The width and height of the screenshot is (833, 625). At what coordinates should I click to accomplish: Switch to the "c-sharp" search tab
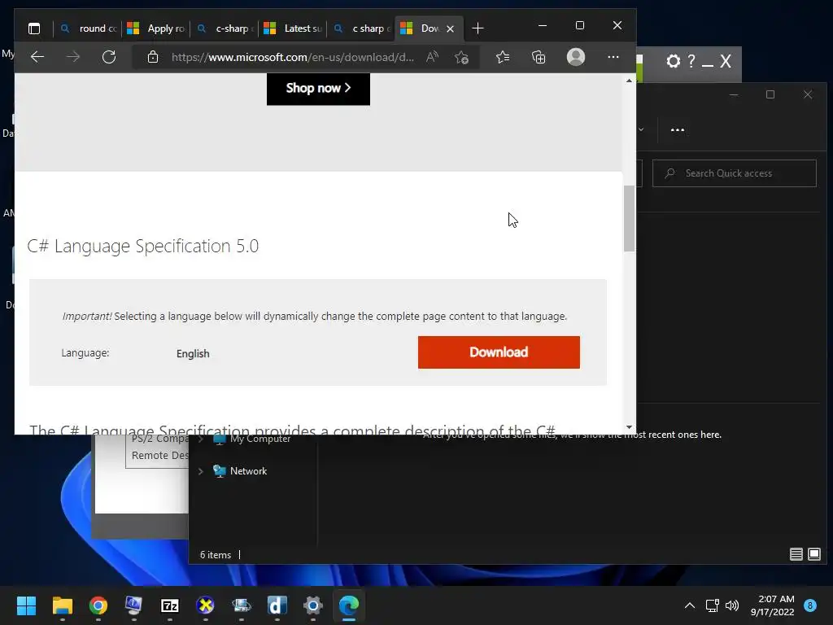[225, 28]
